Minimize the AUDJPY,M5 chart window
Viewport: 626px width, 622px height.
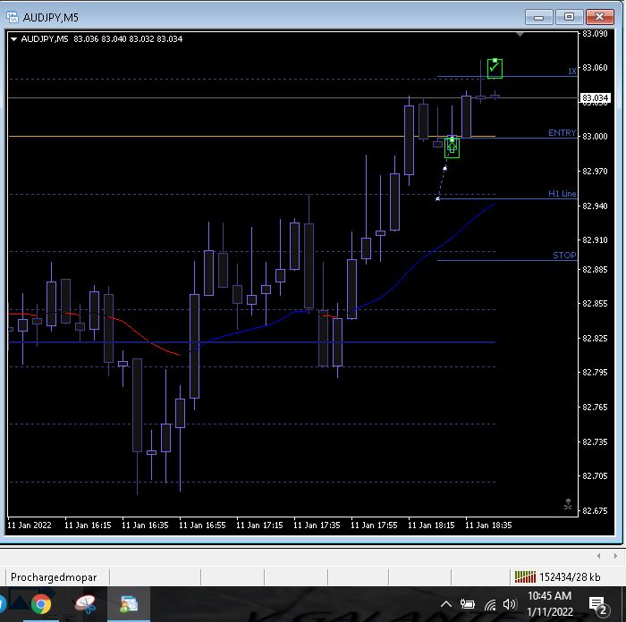[x=538, y=17]
